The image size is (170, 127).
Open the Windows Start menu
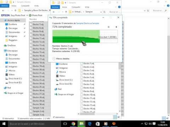click(x=4, y=124)
